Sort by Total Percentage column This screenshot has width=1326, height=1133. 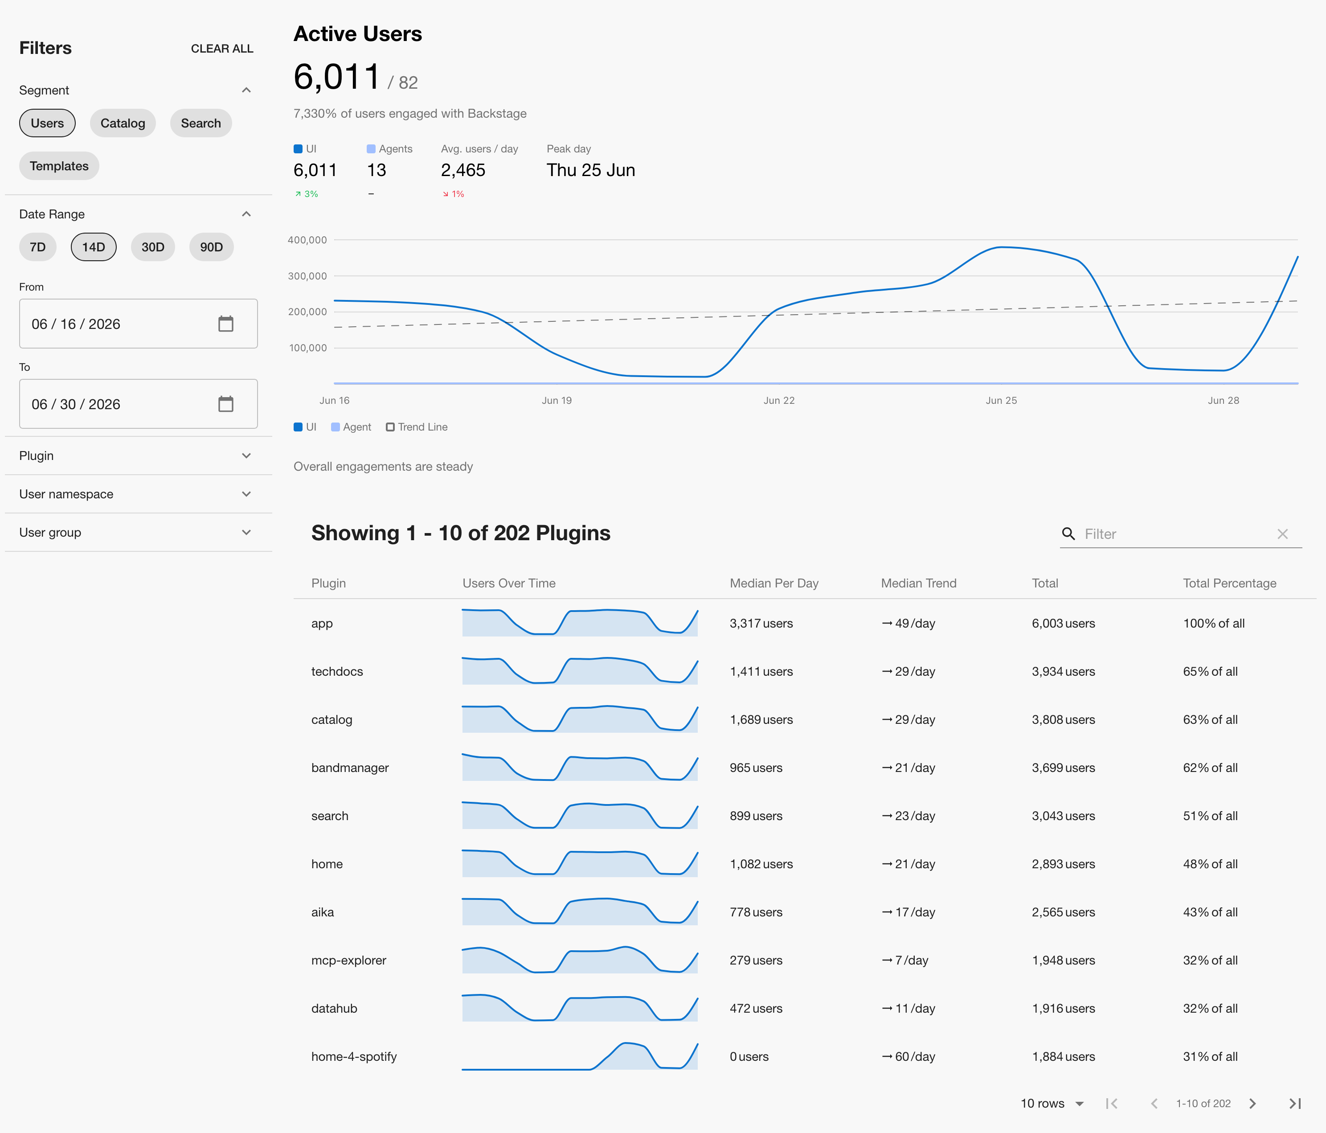tap(1229, 583)
